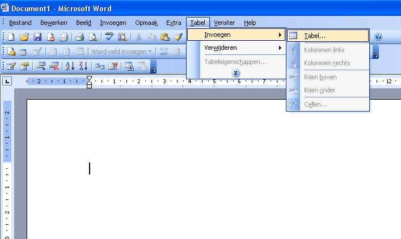Image resolution: width=401 pixels, height=239 pixels.
Task: Select Cellen... in the submenu
Action: tap(328, 104)
